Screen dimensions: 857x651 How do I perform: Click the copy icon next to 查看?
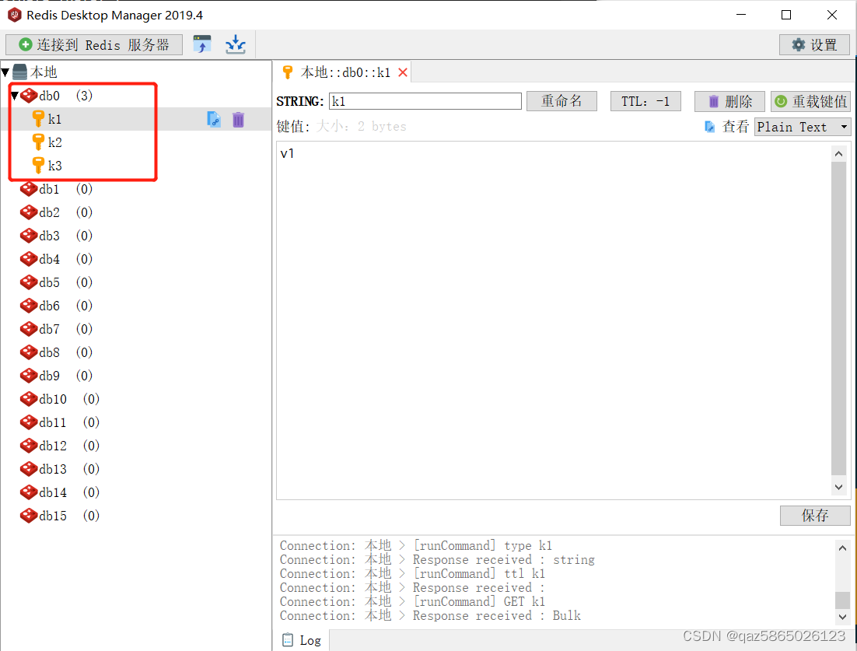click(x=709, y=127)
